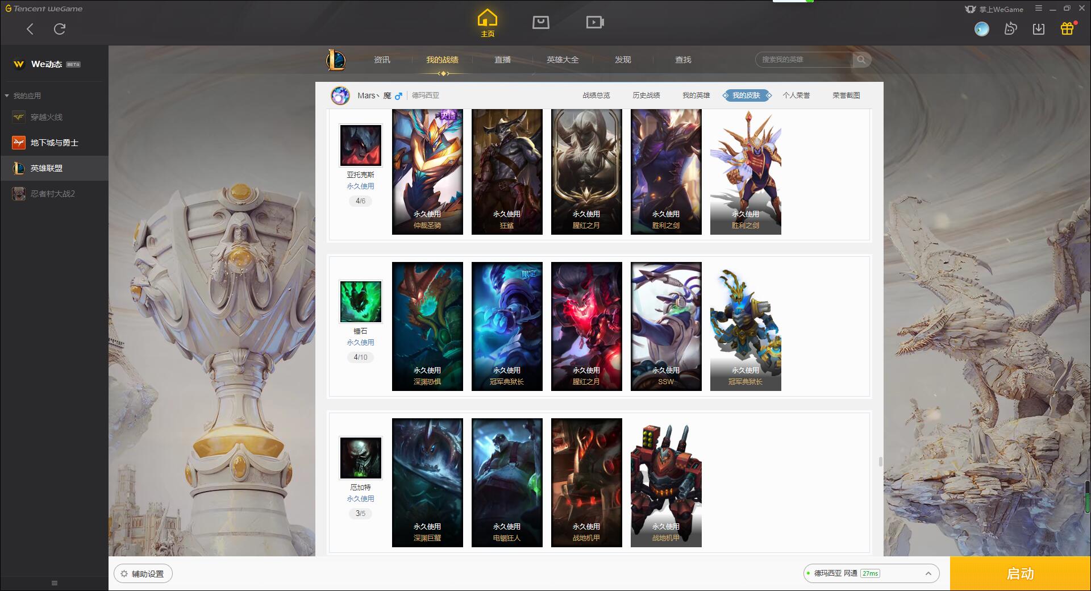
Task: Open the 电锯狂人 skin card
Action: [x=507, y=482]
